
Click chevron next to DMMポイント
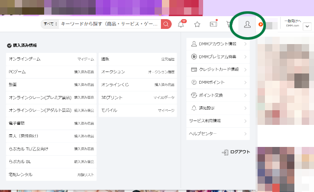[245, 82]
